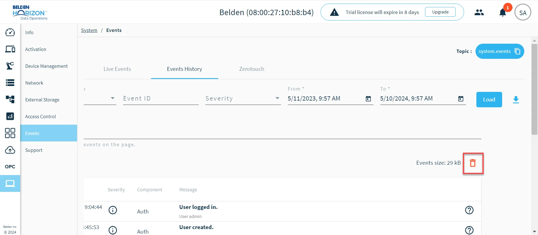This screenshot has width=538, height=235.
Task: Click the Upgrade license button
Action: point(440,12)
